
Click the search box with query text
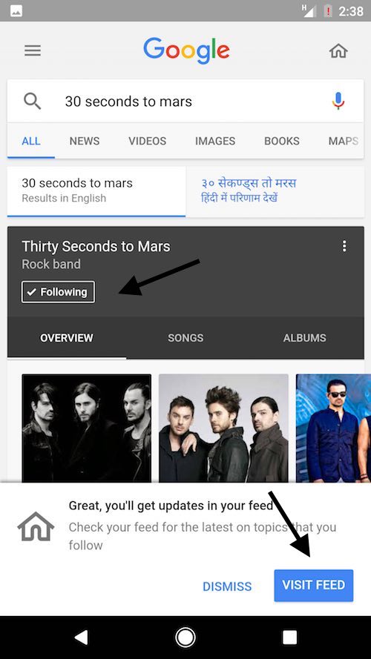pos(185,102)
